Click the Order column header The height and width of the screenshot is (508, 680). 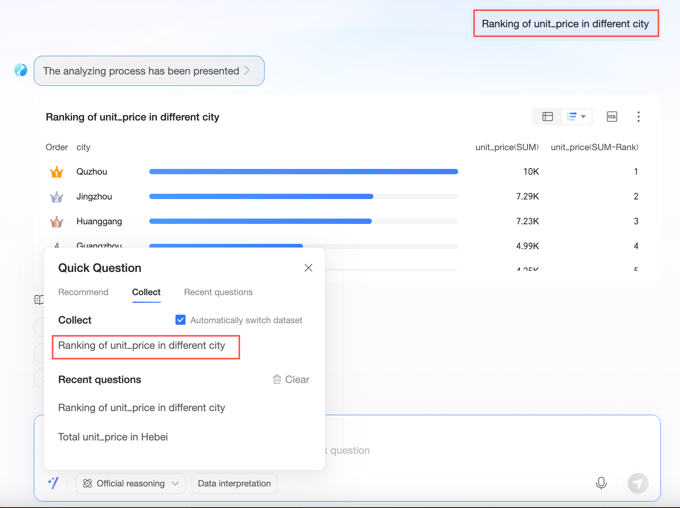click(57, 147)
